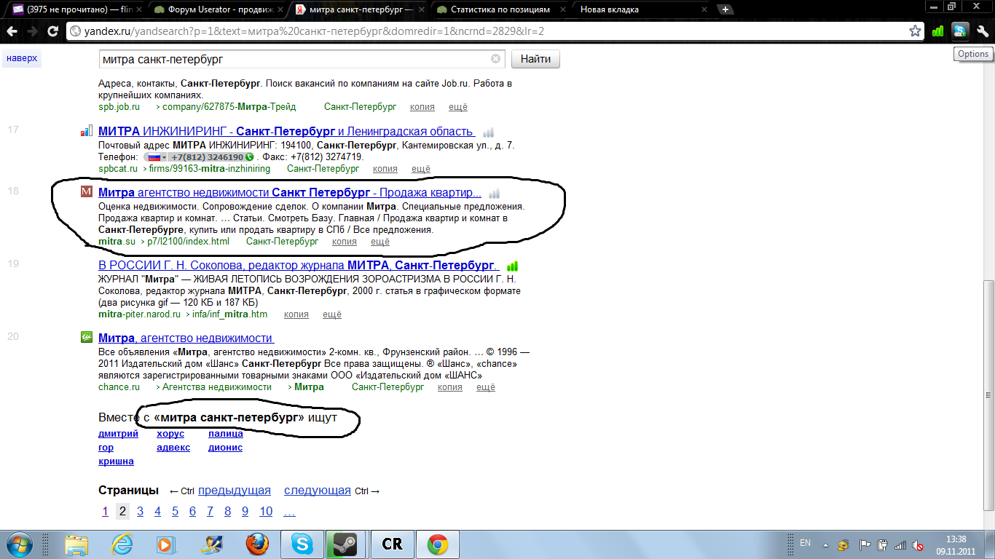The width and height of the screenshot is (995, 559).
Task: Go to the следующая results page
Action: coord(318,491)
